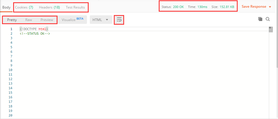This screenshot has width=278, height=119.
Task: Click the DOCTYPE html code line
Action: pos(34,29)
